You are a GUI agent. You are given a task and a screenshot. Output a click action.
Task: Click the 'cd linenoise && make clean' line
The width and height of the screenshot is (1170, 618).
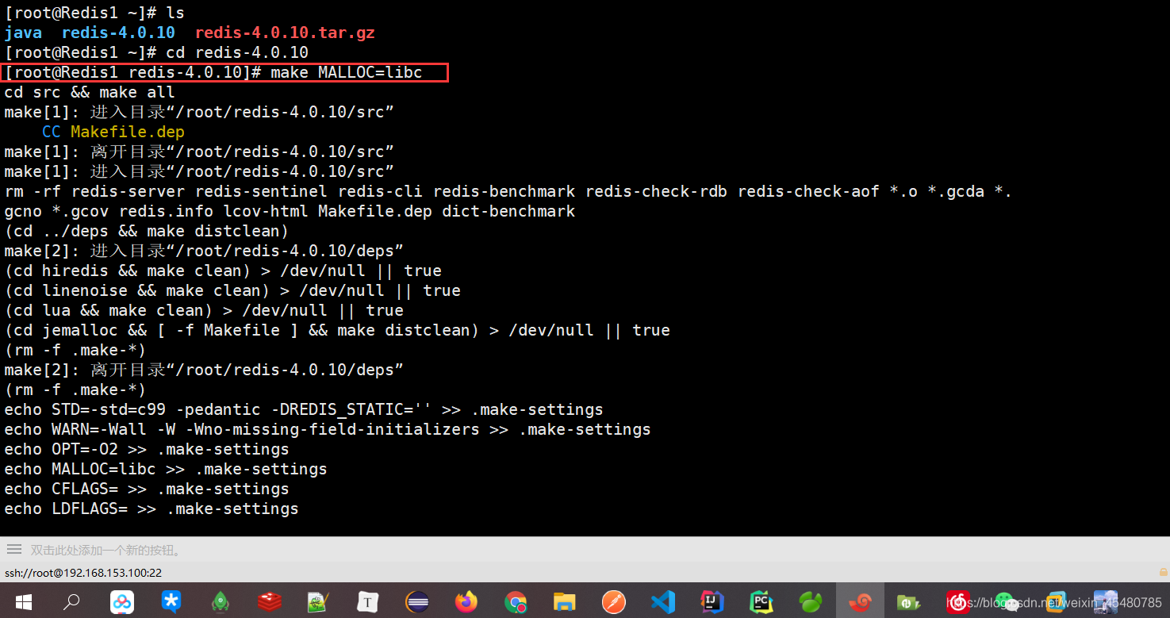coord(232,291)
